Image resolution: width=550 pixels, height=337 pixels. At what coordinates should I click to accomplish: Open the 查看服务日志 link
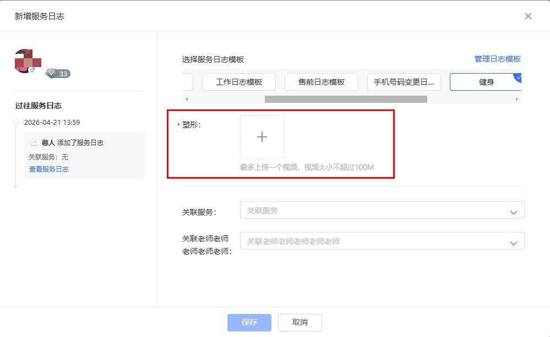[49, 169]
